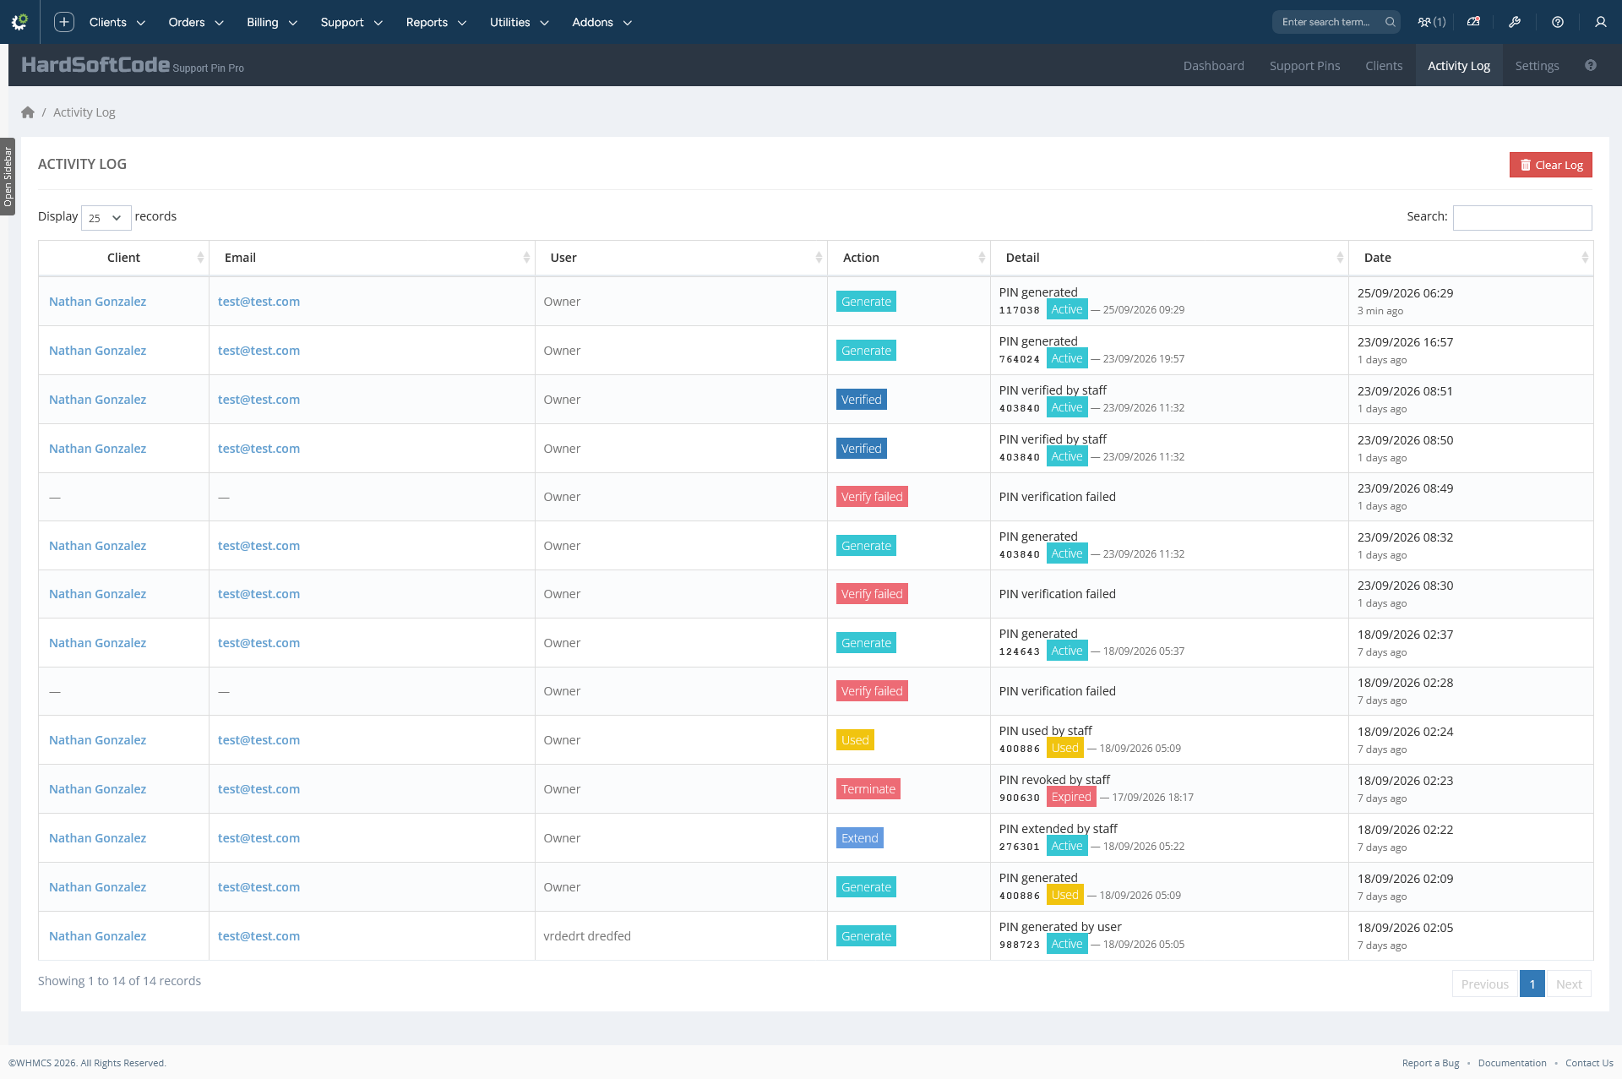1622x1079 pixels.
Task: Switch to the Support Pins tab
Action: [1304, 65]
